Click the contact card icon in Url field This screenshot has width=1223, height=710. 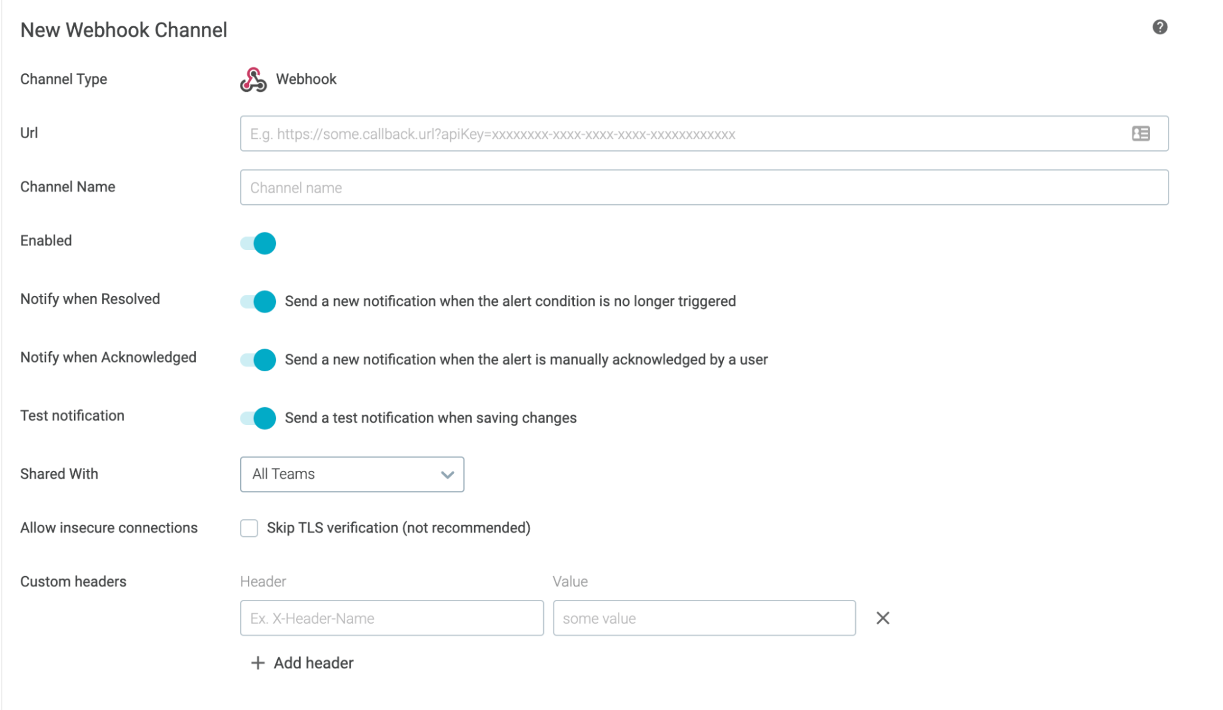(1140, 133)
